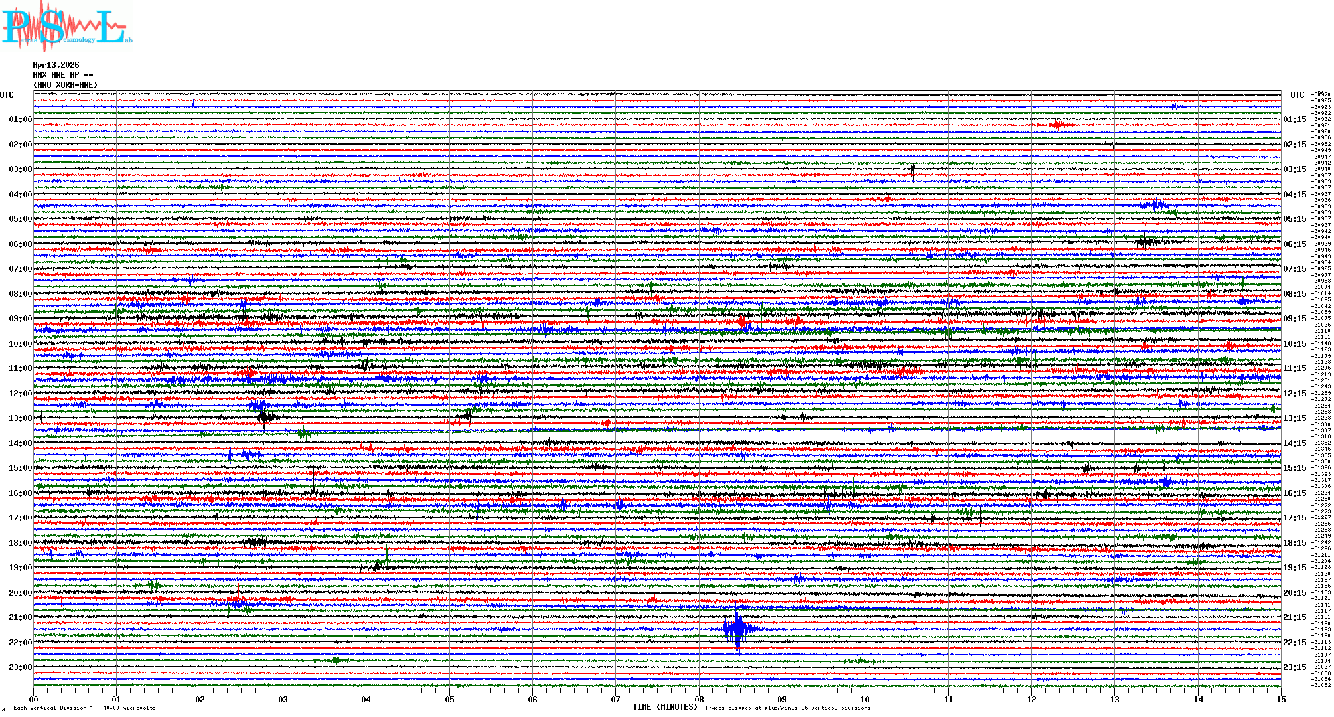Select the 13:00 hour label on left
The image size is (1334, 717).
[20, 418]
